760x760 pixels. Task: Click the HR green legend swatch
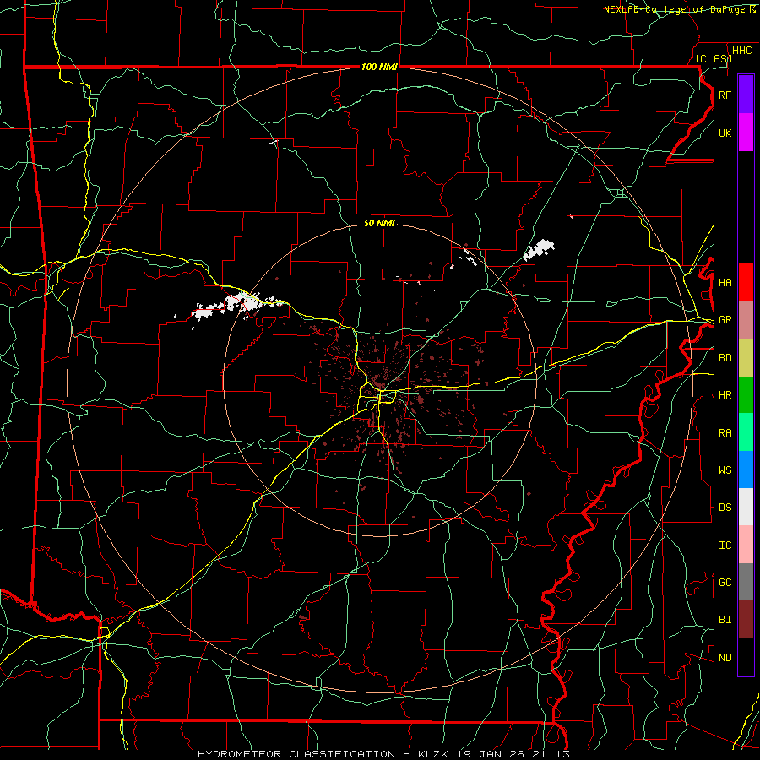tap(746, 395)
